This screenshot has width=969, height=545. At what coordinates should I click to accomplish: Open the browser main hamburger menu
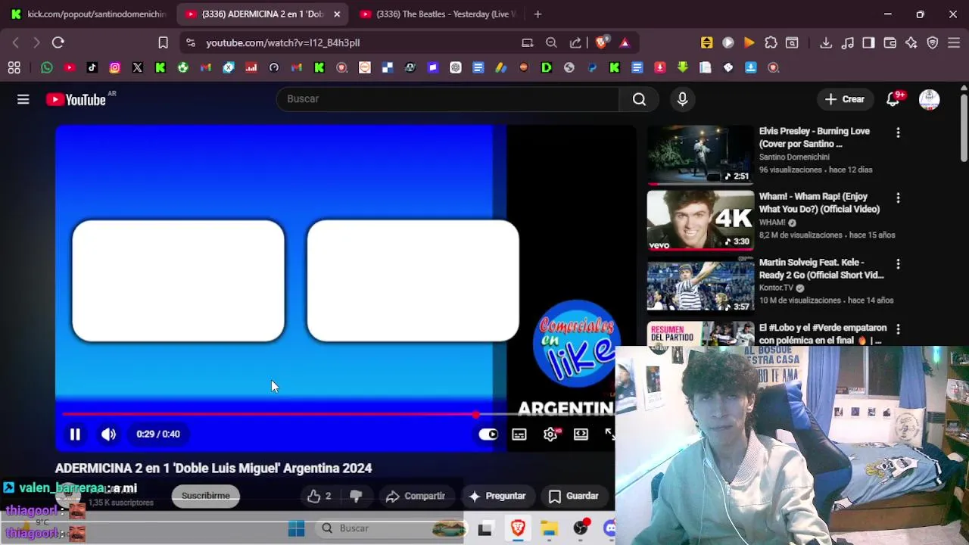[954, 42]
